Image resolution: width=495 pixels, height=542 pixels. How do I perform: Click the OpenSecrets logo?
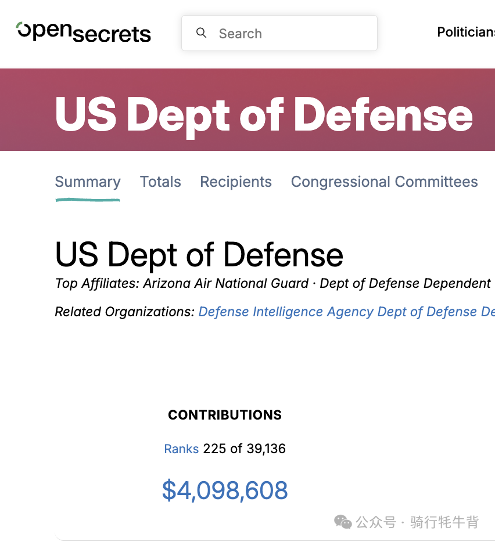coord(84,32)
